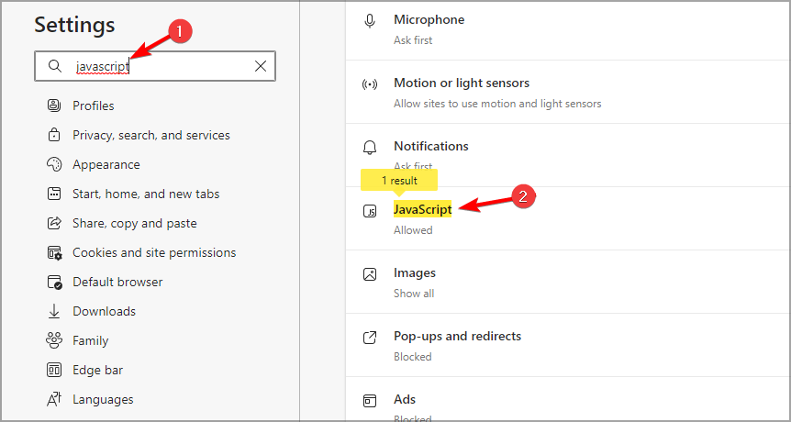The height and width of the screenshot is (422, 791).
Task: Click the Images permission icon
Action: pos(370,273)
